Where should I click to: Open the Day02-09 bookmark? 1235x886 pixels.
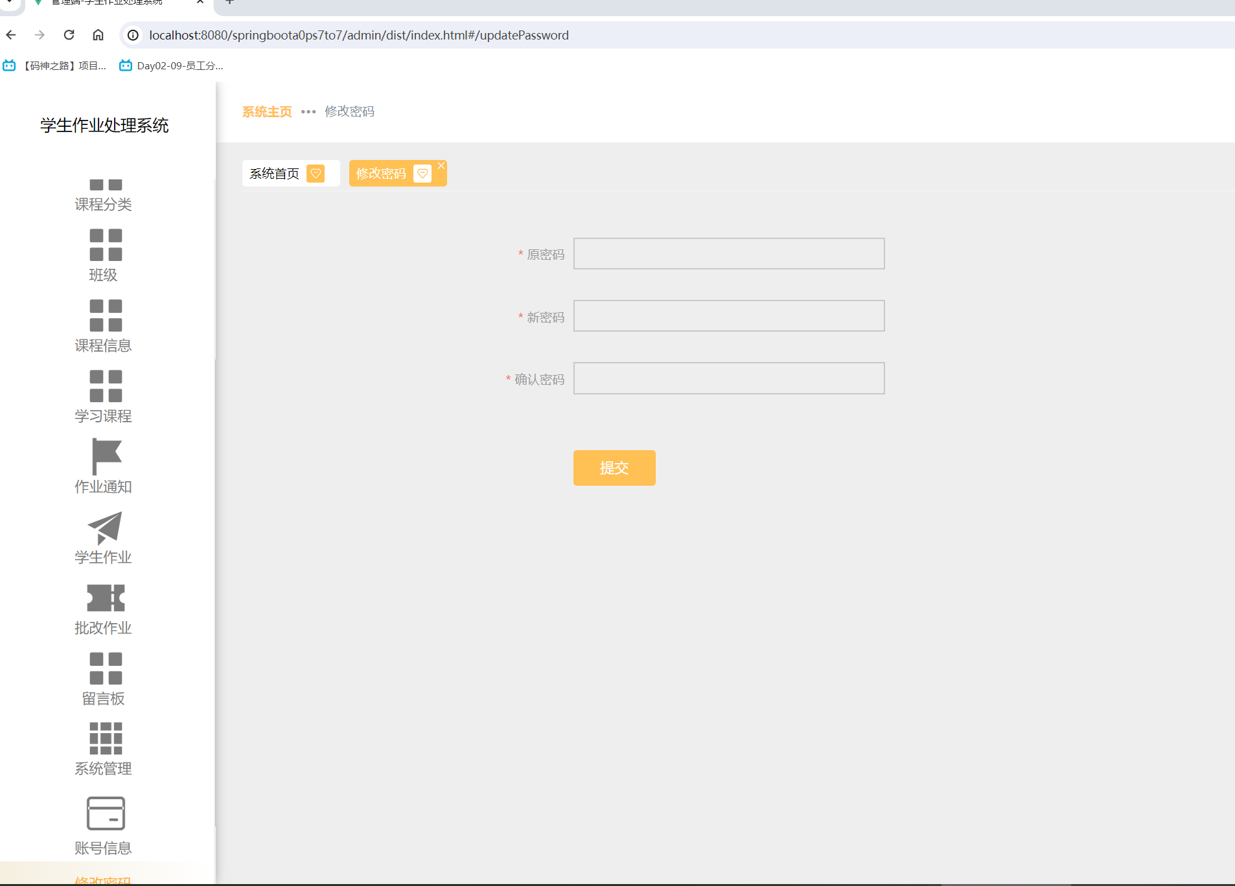coord(172,65)
